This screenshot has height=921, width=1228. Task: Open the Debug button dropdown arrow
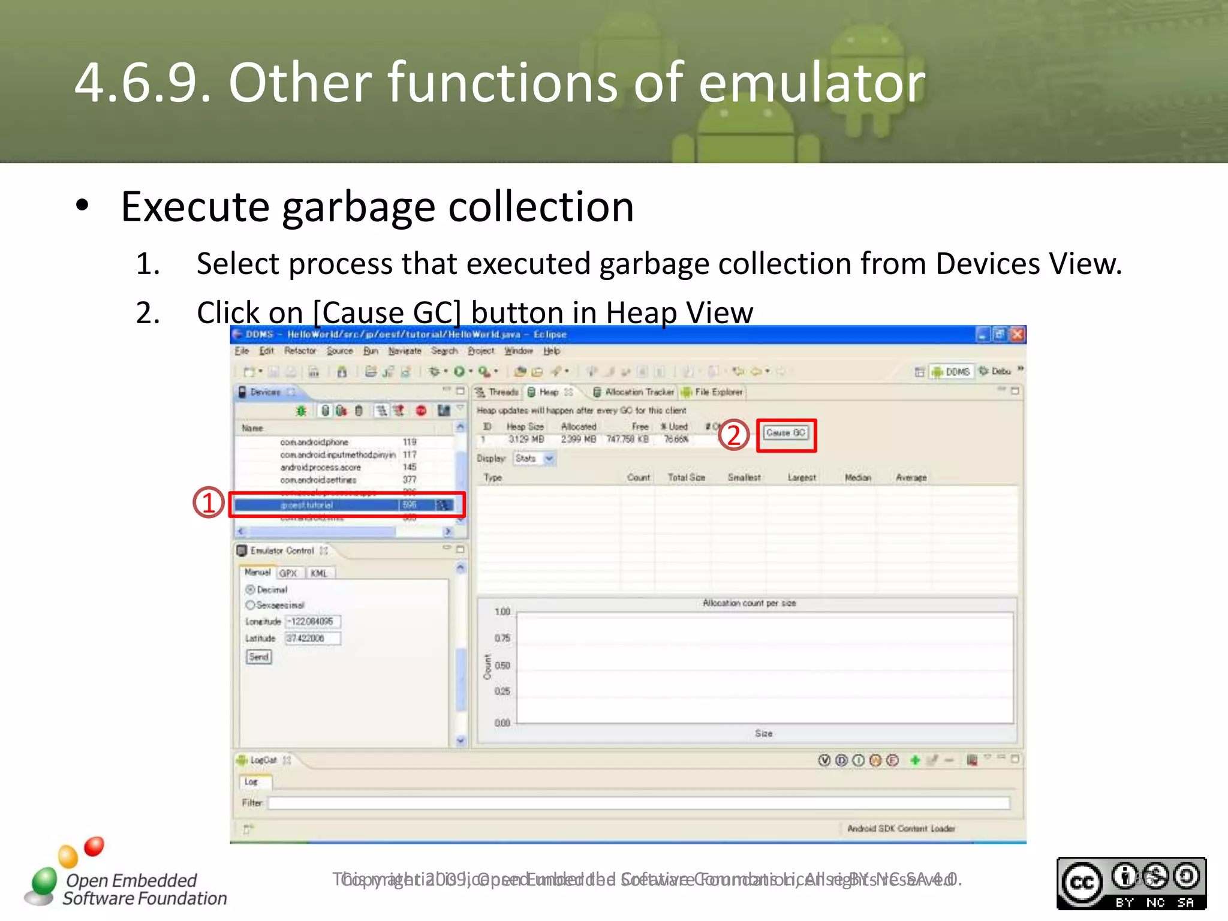click(x=446, y=372)
